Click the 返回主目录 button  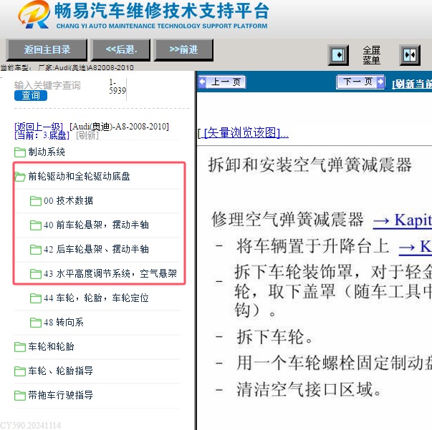(x=47, y=50)
